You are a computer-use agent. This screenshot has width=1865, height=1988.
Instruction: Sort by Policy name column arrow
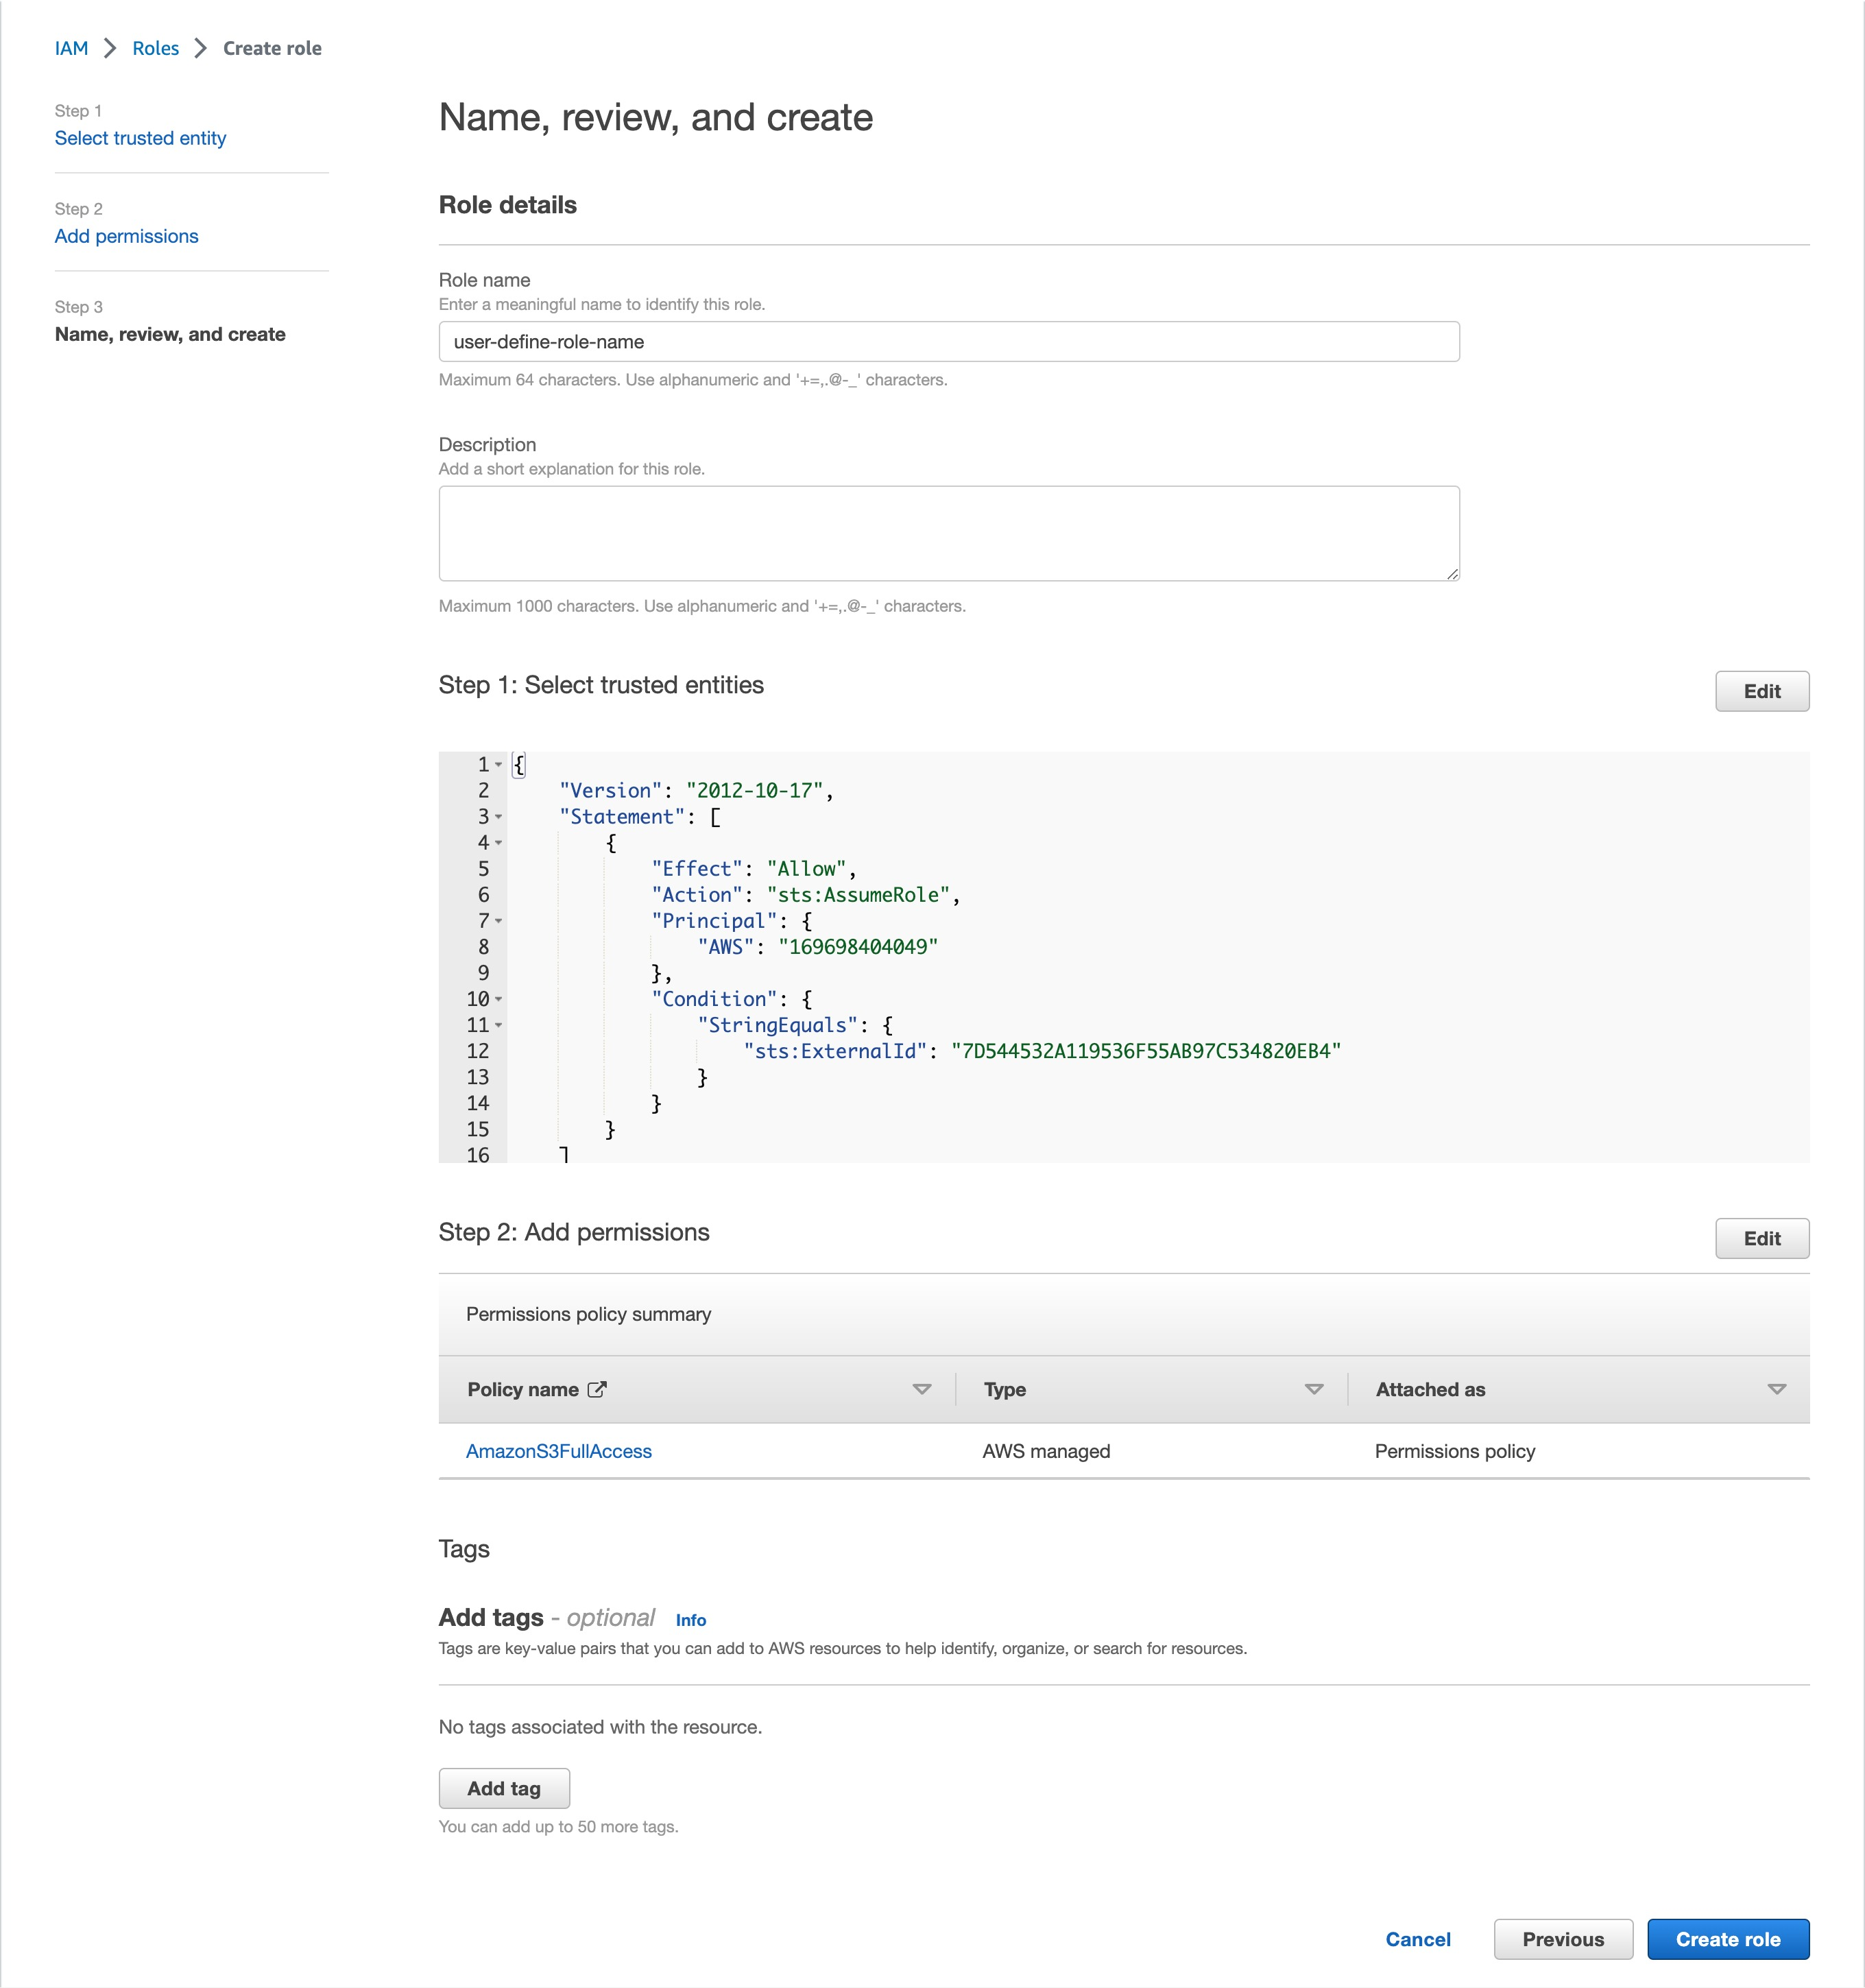pyautogui.click(x=921, y=1389)
